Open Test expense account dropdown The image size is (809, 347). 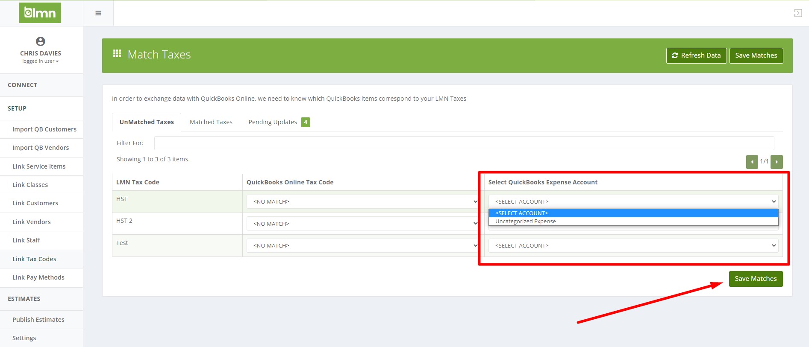[633, 245]
